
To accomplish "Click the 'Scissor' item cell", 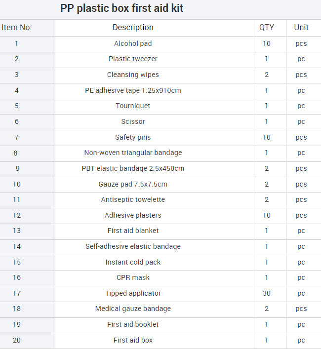I will click(133, 121).
